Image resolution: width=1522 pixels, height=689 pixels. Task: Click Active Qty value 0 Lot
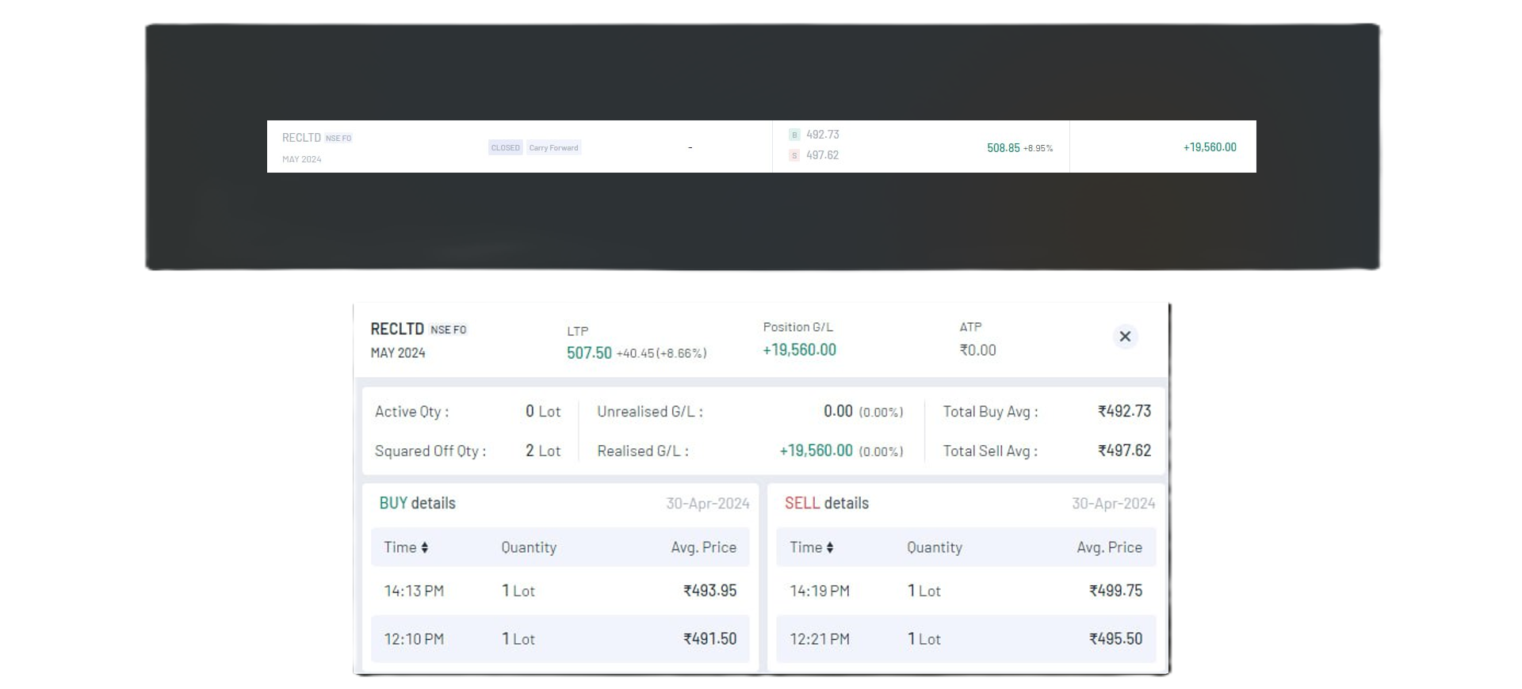pos(543,411)
